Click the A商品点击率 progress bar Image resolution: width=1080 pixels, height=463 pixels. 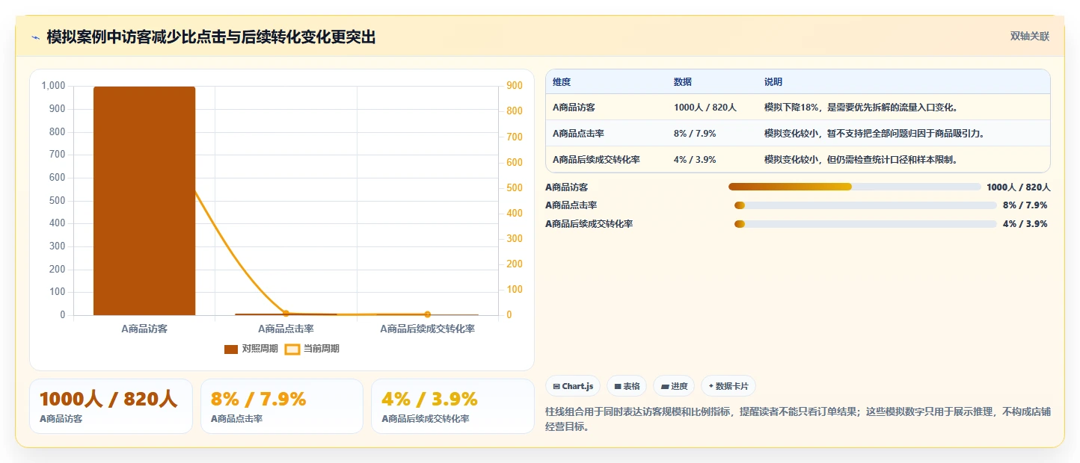point(865,205)
